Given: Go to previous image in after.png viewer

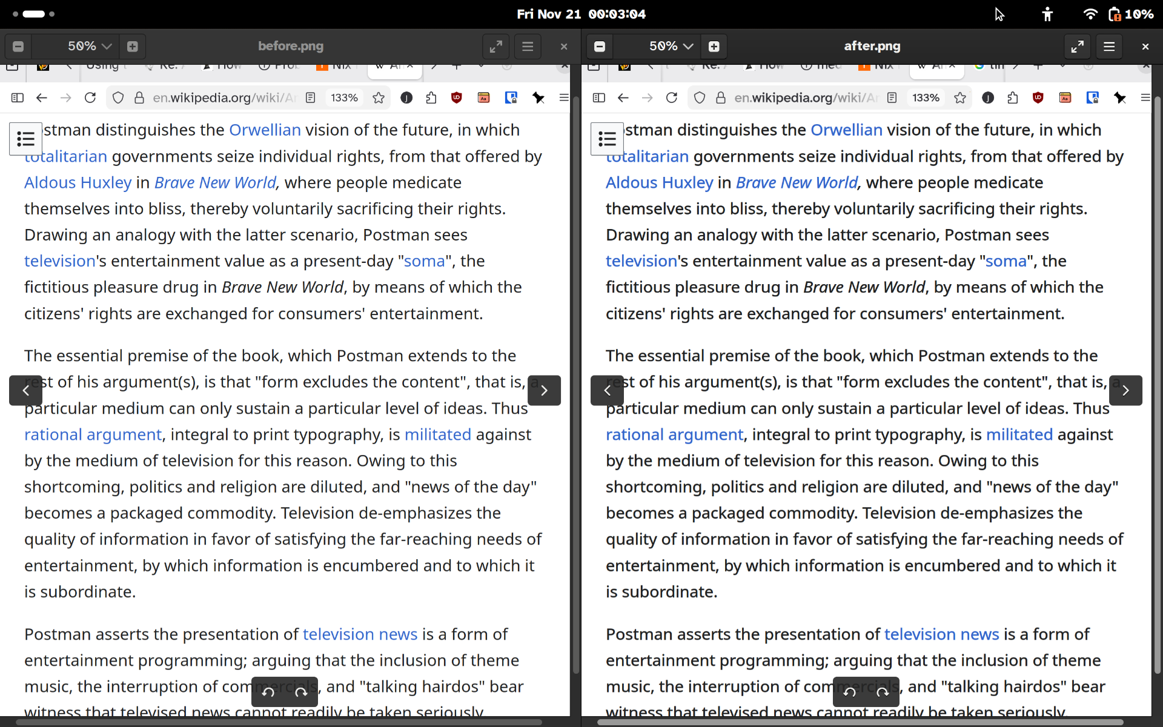Looking at the screenshot, I should 607,390.
